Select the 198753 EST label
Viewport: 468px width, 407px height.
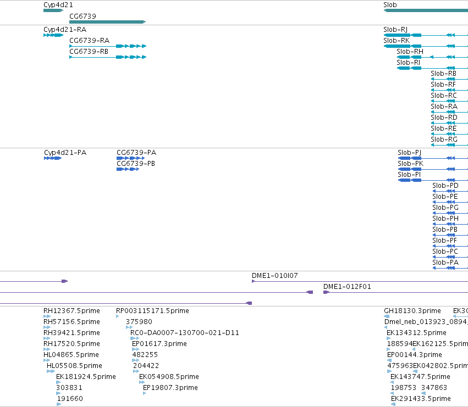[404, 388]
